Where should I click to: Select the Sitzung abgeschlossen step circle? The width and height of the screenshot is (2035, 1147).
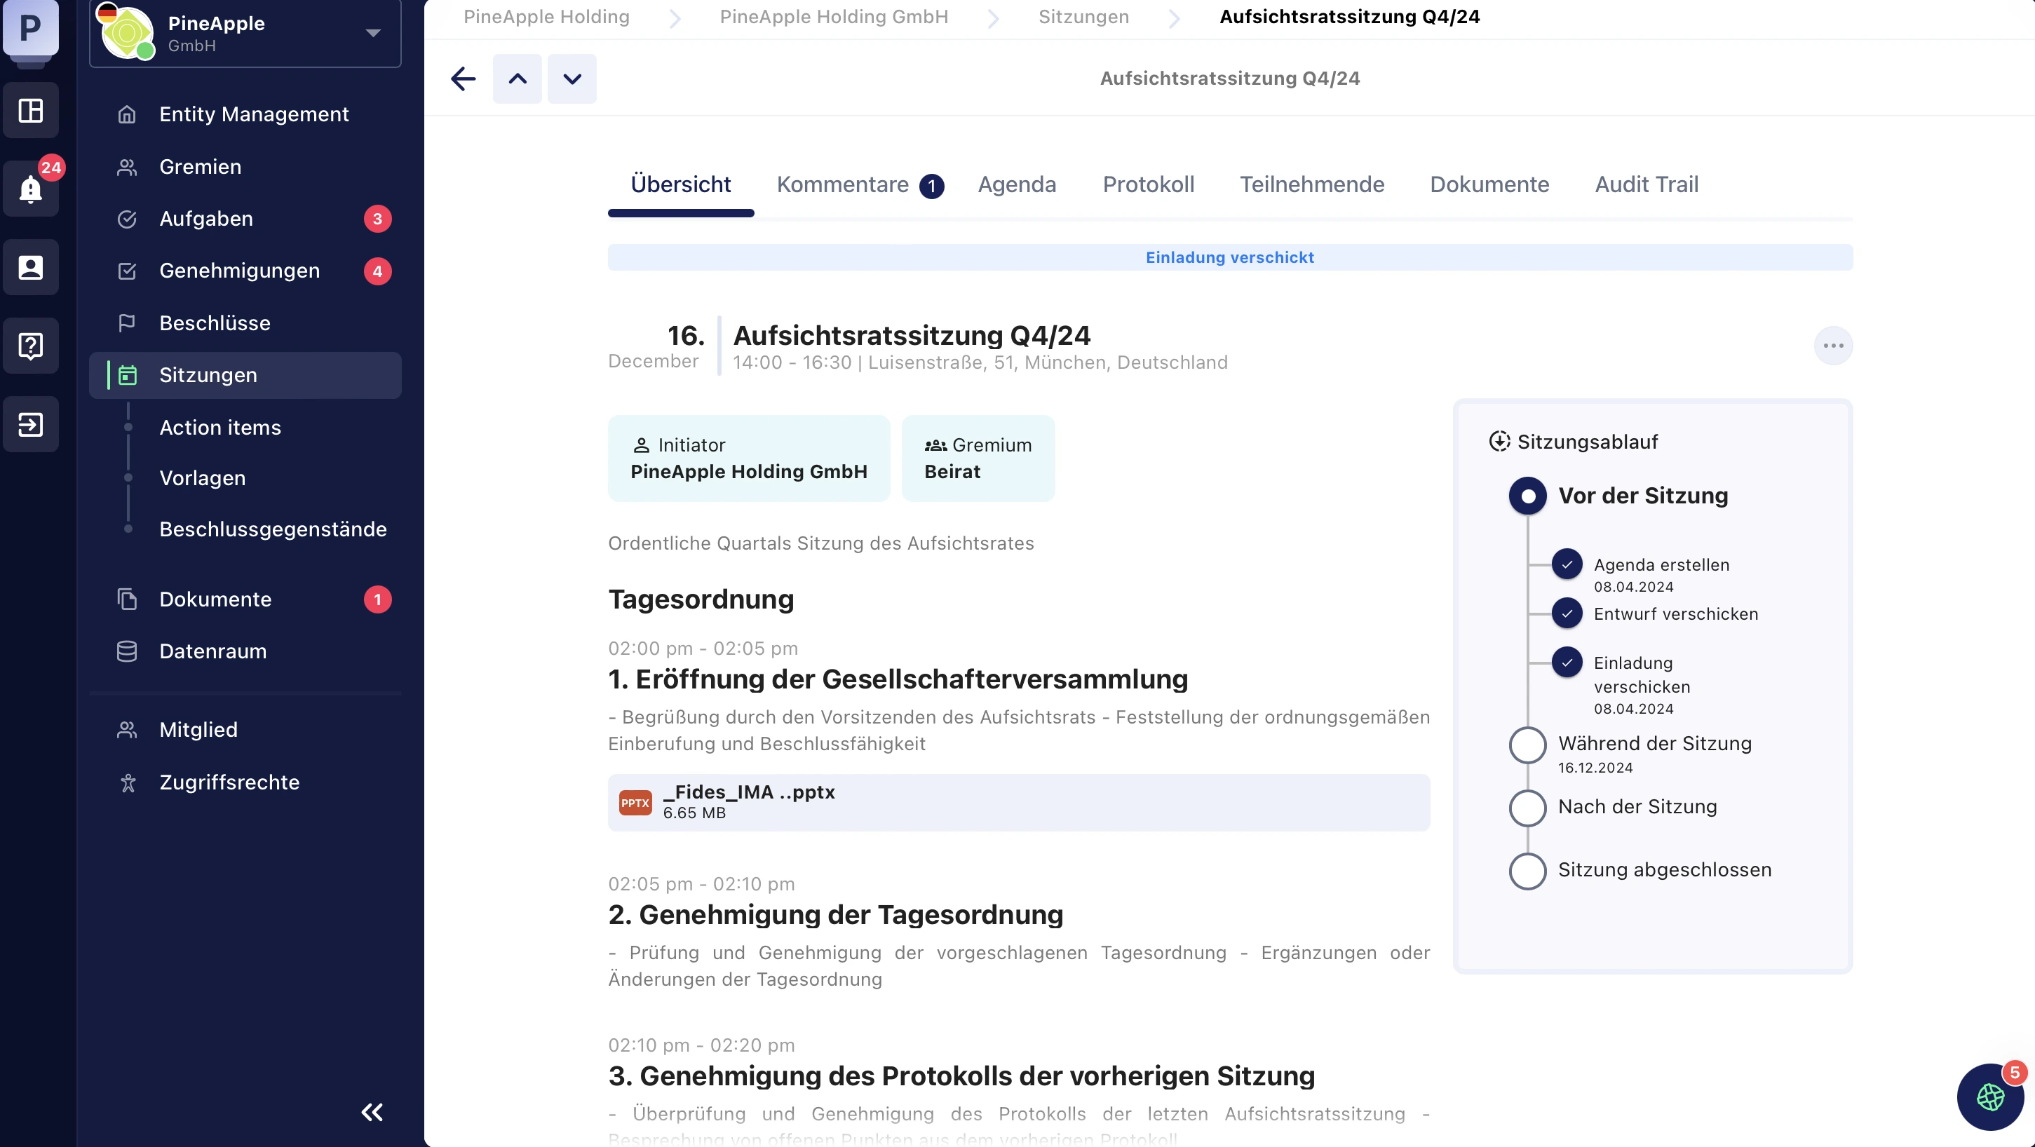[x=1527, y=871]
